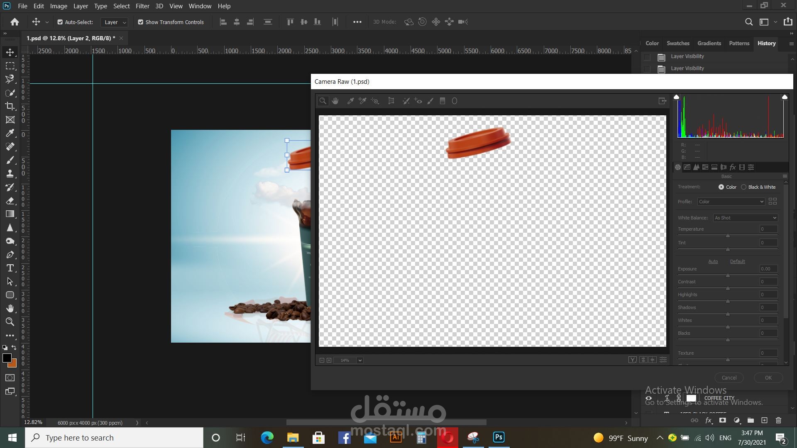Expand the Auto-Select Layer dropdown

(x=114, y=22)
